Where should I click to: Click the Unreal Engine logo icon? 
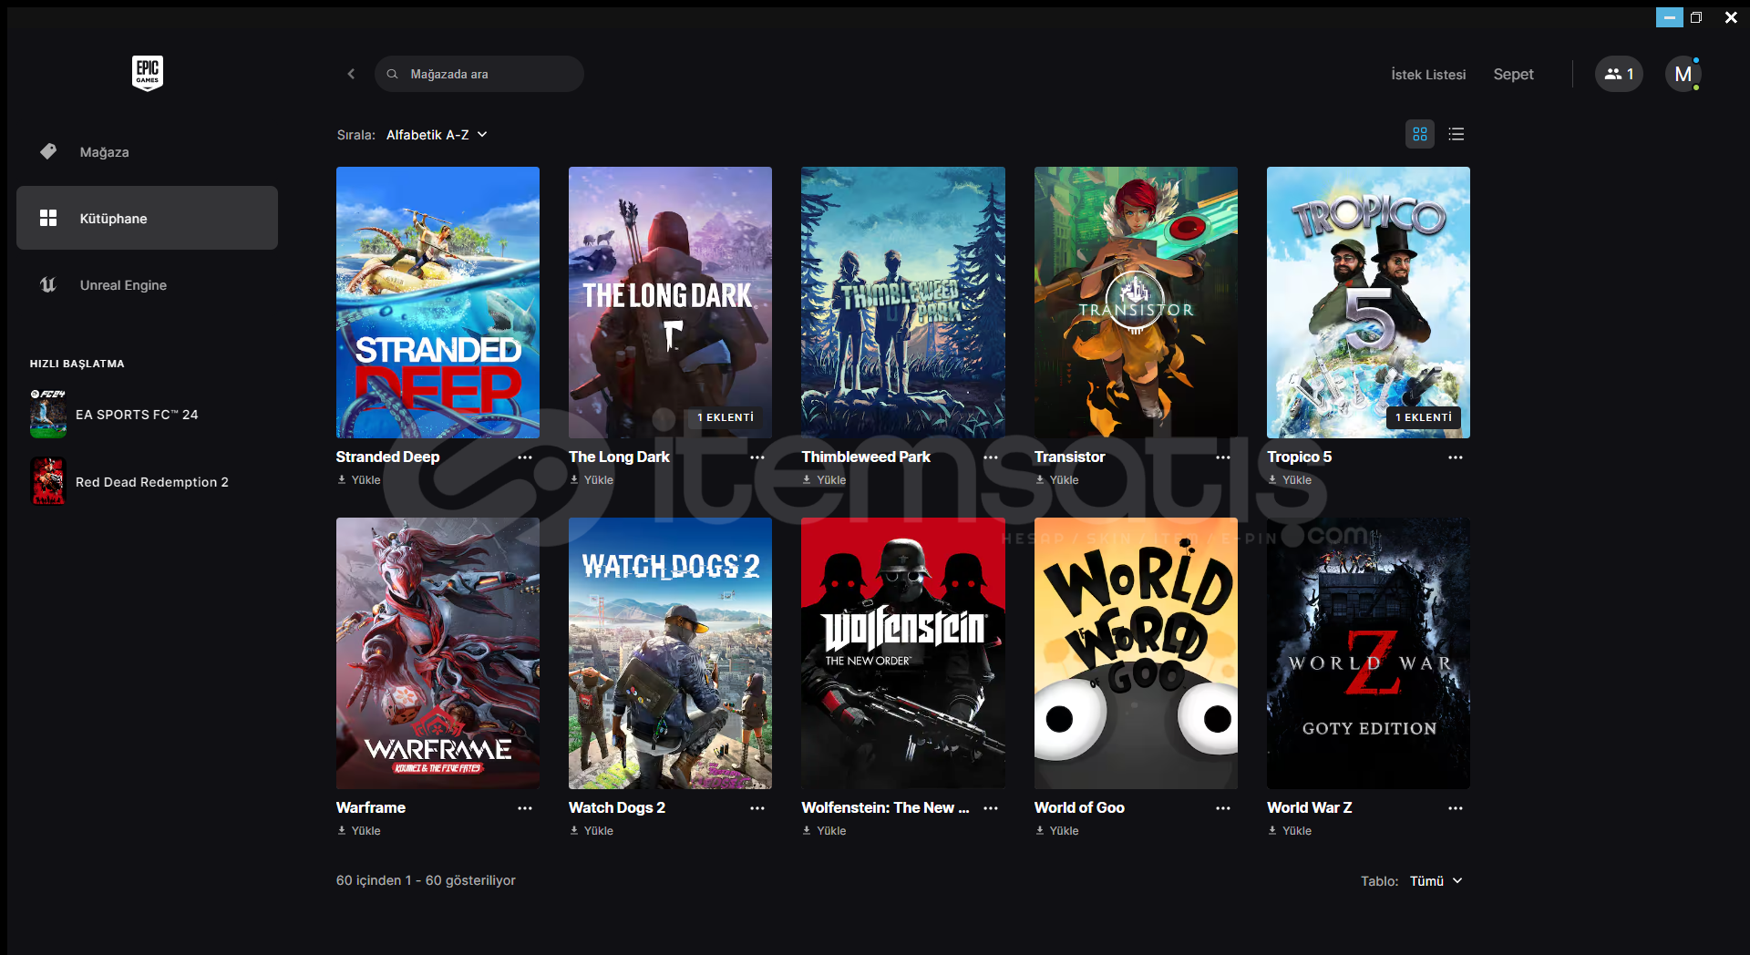click(x=48, y=284)
